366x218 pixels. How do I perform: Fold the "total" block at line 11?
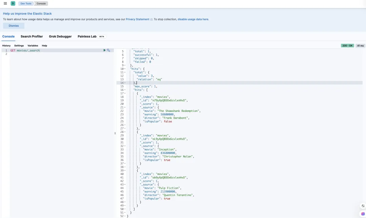point(125,72)
